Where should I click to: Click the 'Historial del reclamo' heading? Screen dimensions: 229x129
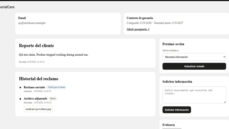tap(39, 79)
